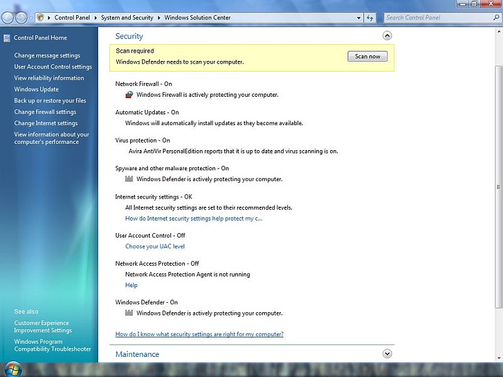The width and height of the screenshot is (503, 377).
Task: Click the text Network Firewall - On
Action: [x=144, y=84]
